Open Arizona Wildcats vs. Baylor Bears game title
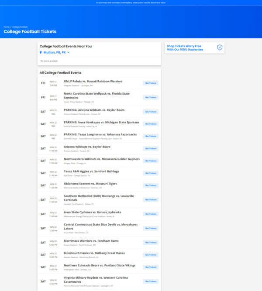This screenshot has height=291, width=262. [x=87, y=147]
